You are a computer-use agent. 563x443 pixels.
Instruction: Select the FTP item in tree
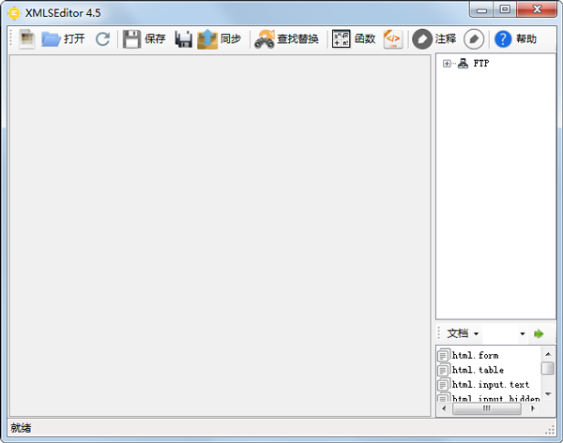click(x=480, y=64)
